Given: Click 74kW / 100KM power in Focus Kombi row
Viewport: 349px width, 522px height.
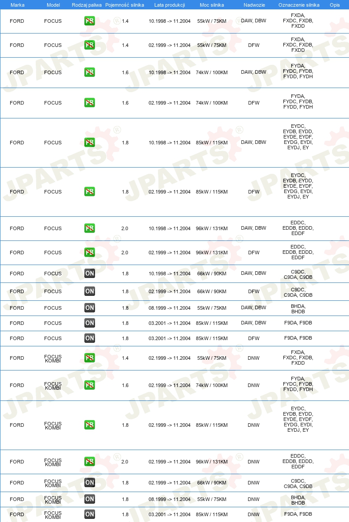Looking at the screenshot, I should point(212,385).
